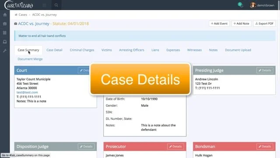Open the Document Merge tab
The height and width of the screenshot is (158, 280).
[x=30, y=59]
